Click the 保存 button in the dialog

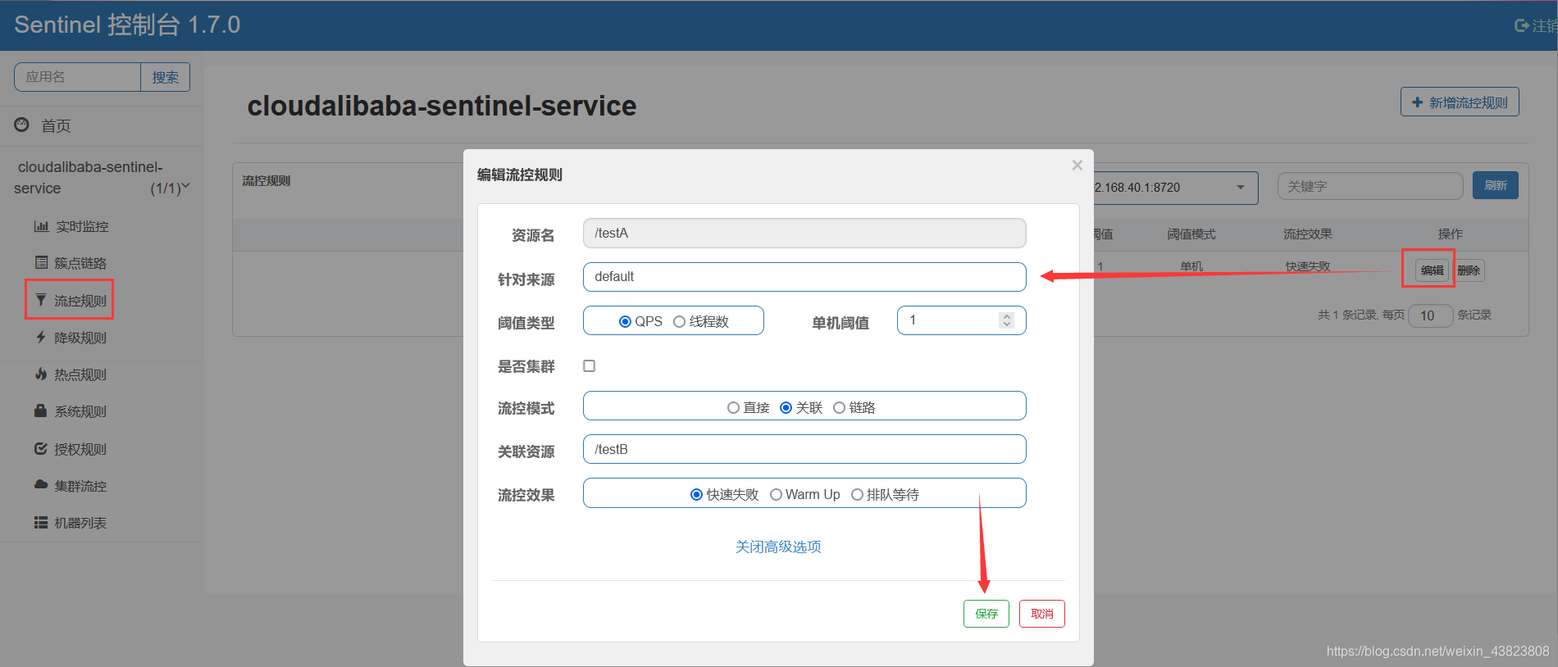[x=986, y=614]
